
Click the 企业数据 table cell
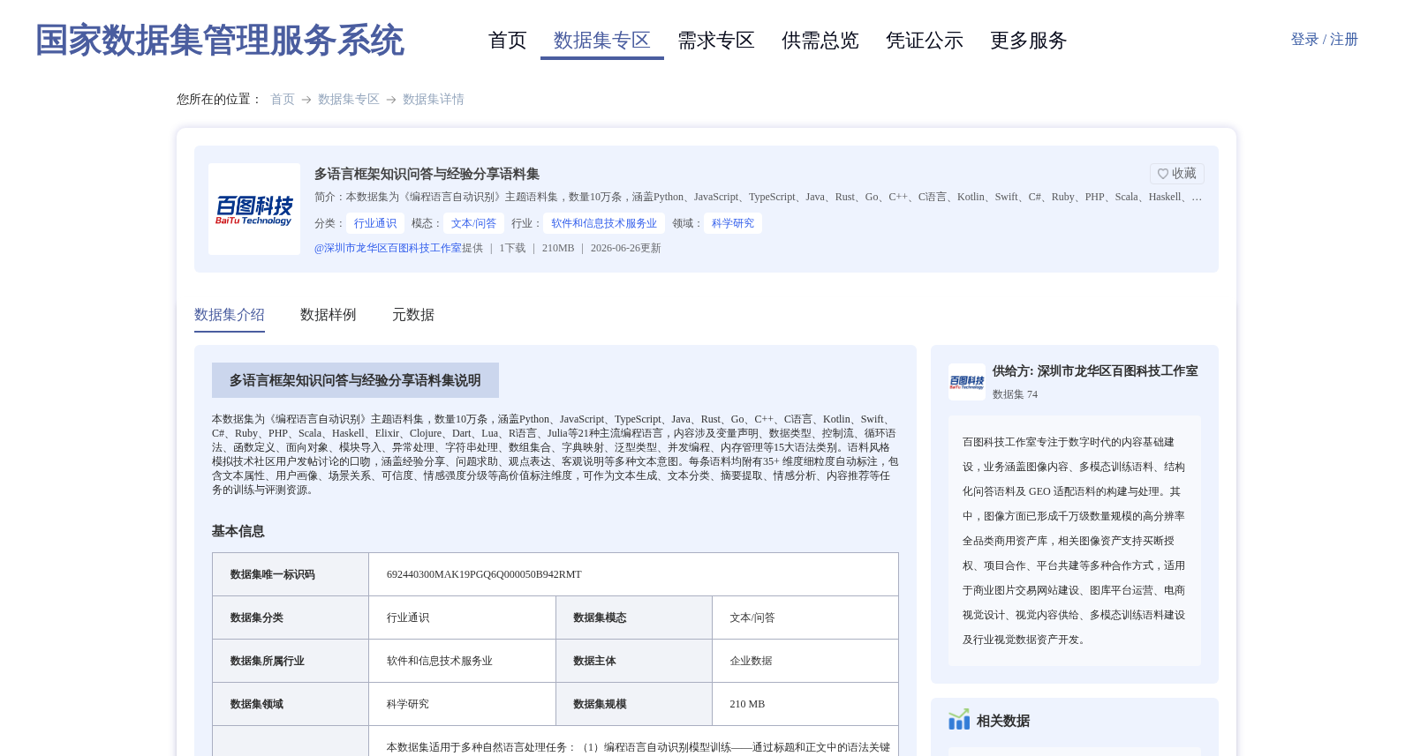point(752,661)
